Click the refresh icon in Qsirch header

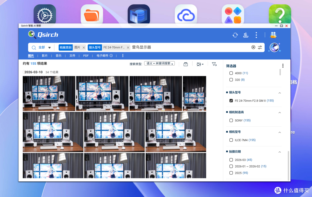pos(235,35)
